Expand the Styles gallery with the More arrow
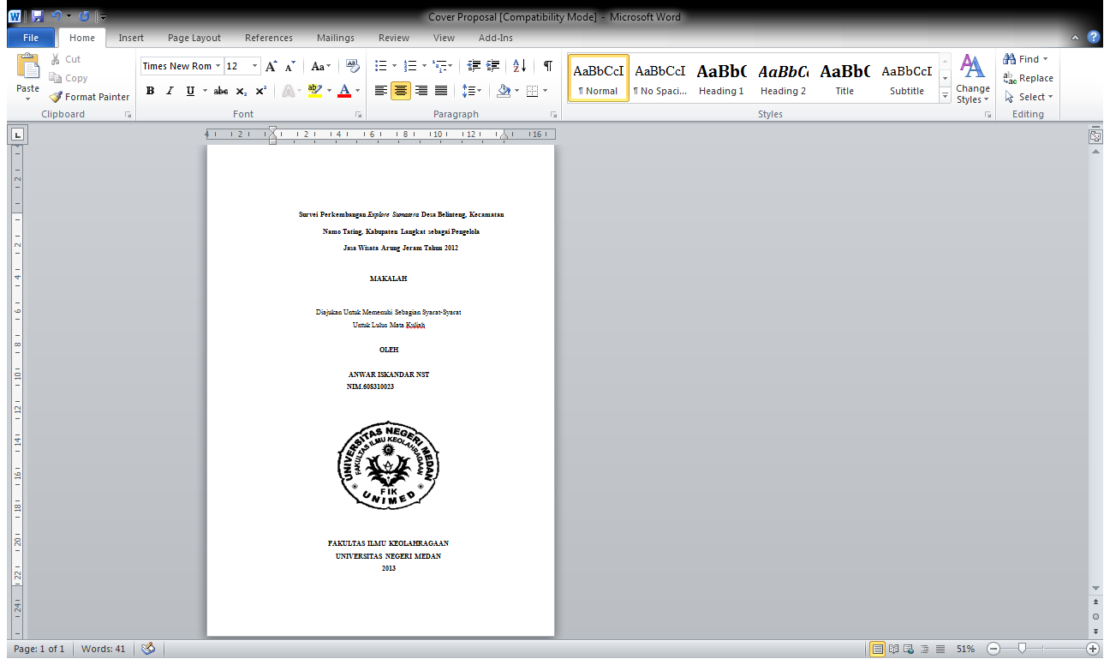This screenshot has width=1110, height=665. (x=946, y=97)
